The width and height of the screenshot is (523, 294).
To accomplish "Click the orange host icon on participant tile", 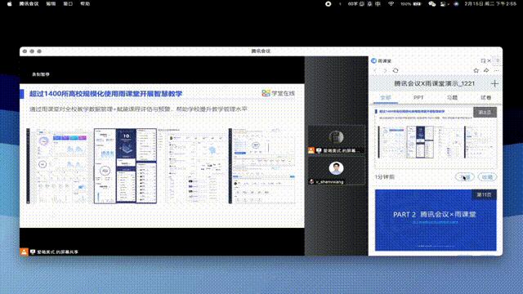I will point(311,150).
